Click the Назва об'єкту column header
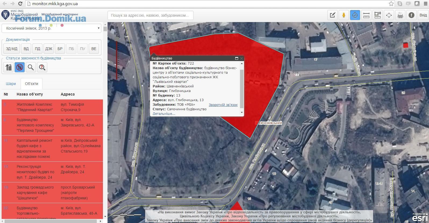The width and height of the screenshot is (429, 223). [x=30, y=94]
